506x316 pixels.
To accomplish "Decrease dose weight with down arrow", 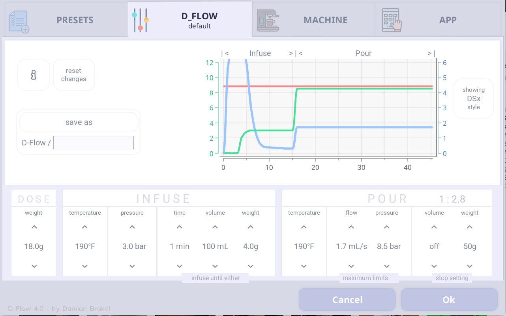I will pyautogui.click(x=34, y=266).
